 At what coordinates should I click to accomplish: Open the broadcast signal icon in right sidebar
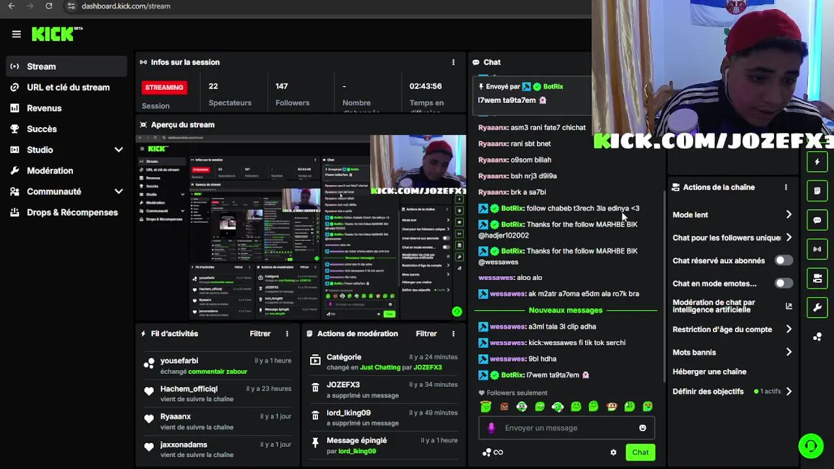point(817,249)
